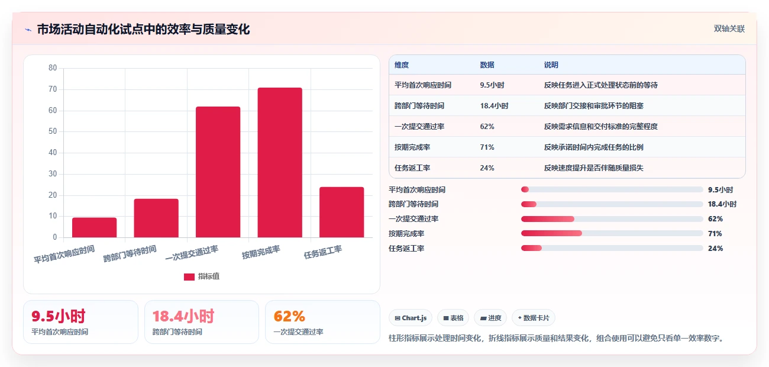Click description 反映承诺时间内完成任务的比例
The image size is (769, 367).
coord(594,147)
